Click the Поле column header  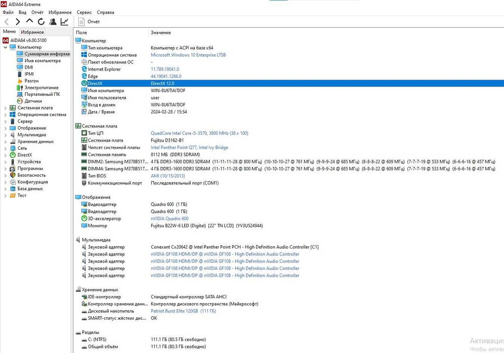coord(111,32)
